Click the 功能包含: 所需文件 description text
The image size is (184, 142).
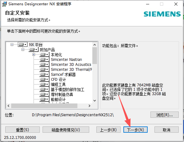click(x=120, y=46)
